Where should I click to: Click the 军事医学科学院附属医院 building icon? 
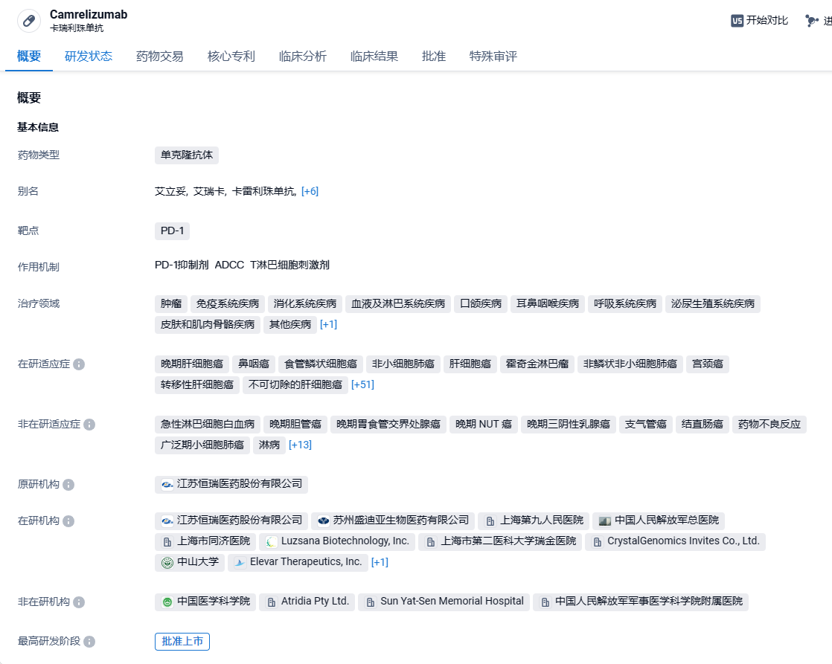(545, 602)
